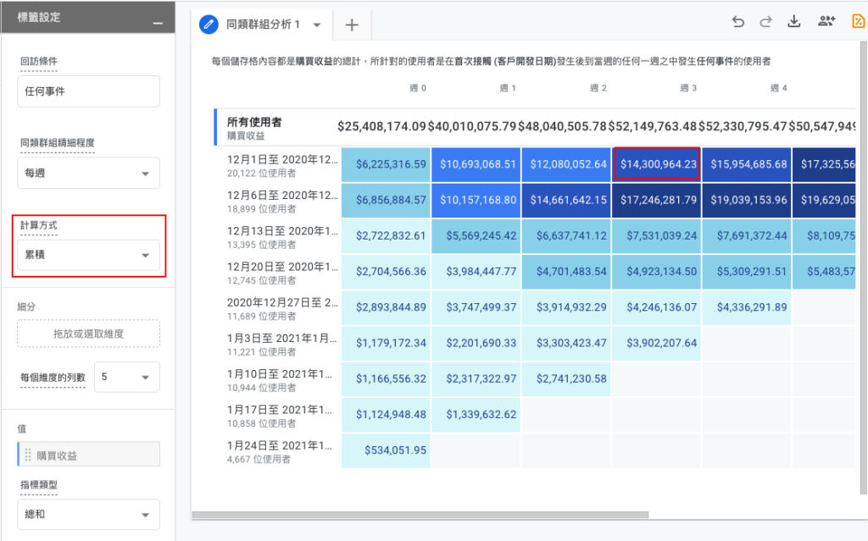Select the 購買收益 value chip
Screen dimensions: 868x541
pos(88,455)
